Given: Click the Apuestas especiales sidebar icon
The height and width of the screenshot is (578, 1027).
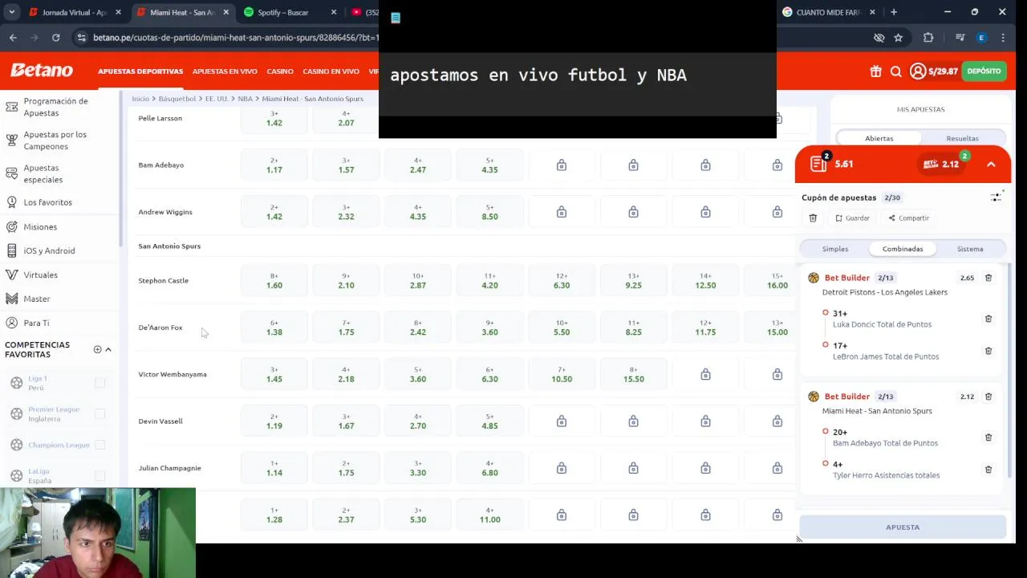Looking at the screenshot, I should coord(11,173).
